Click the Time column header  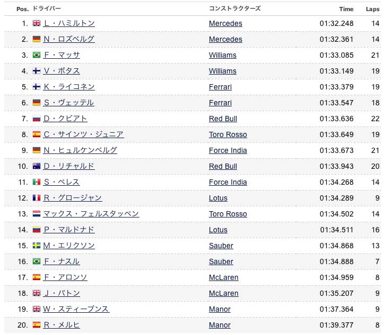coord(346,9)
